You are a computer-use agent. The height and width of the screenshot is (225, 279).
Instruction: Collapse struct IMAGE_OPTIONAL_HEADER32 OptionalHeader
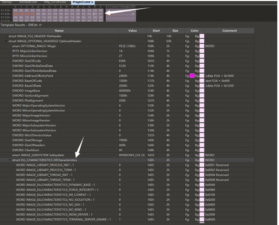click(6, 41)
